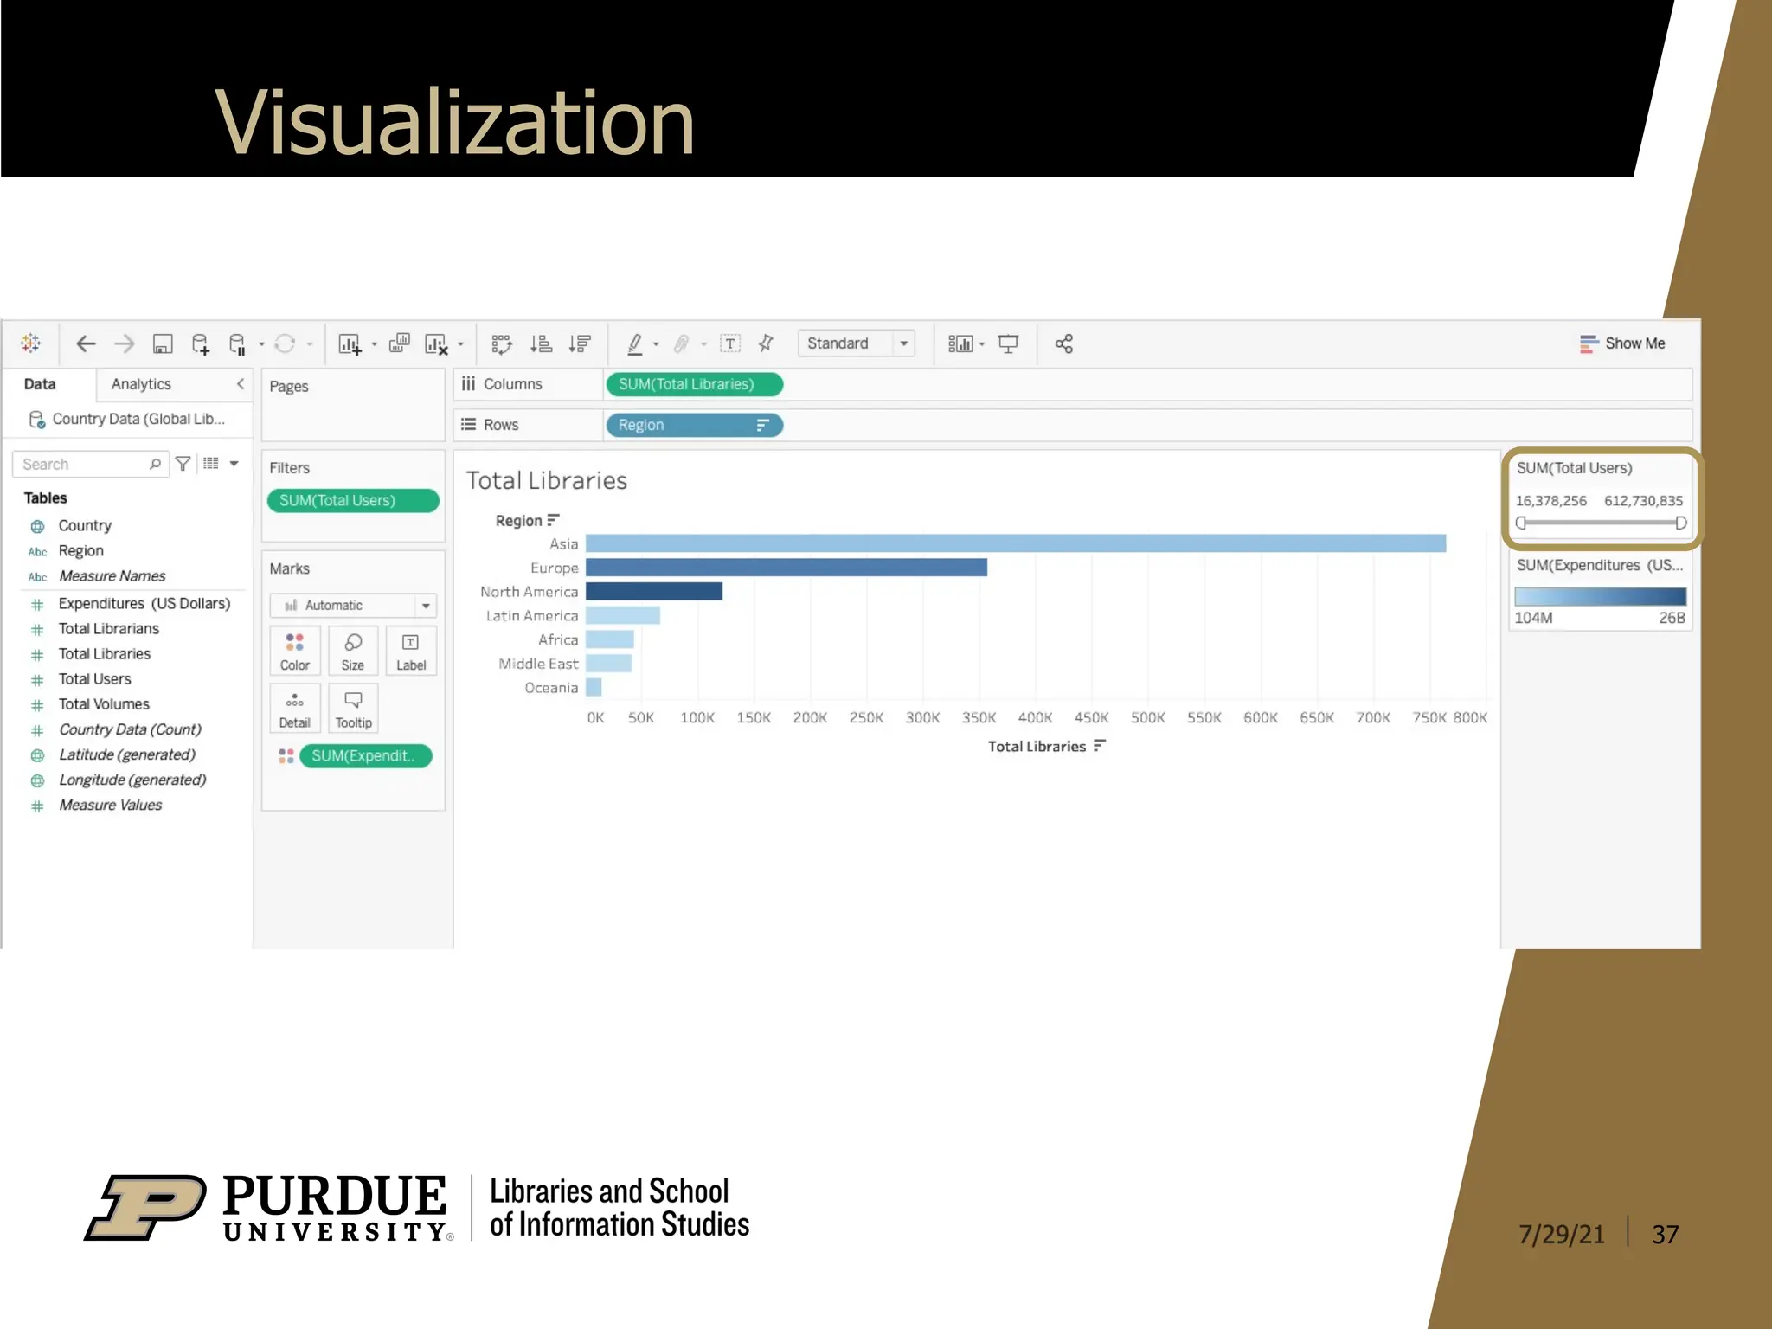Open the New Worksheet dropdown arrow
The image size is (1772, 1329).
pyautogui.click(x=375, y=344)
